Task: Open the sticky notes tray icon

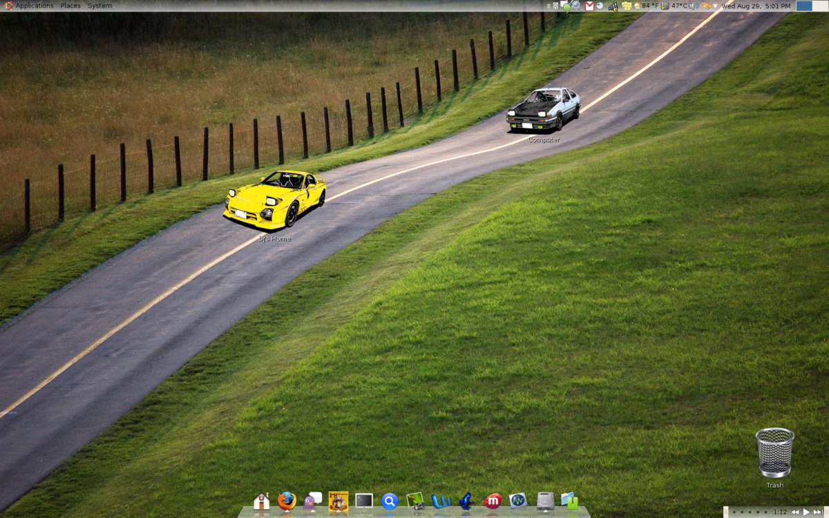Action: [627, 6]
